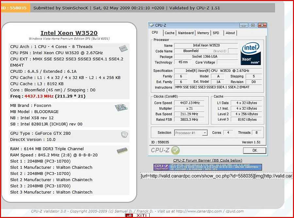
Task: Click the CPU-Z title bar app icon
Action: tap(151, 25)
